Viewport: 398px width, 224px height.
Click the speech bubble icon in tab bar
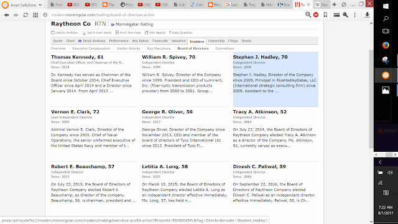tap(344, 4)
